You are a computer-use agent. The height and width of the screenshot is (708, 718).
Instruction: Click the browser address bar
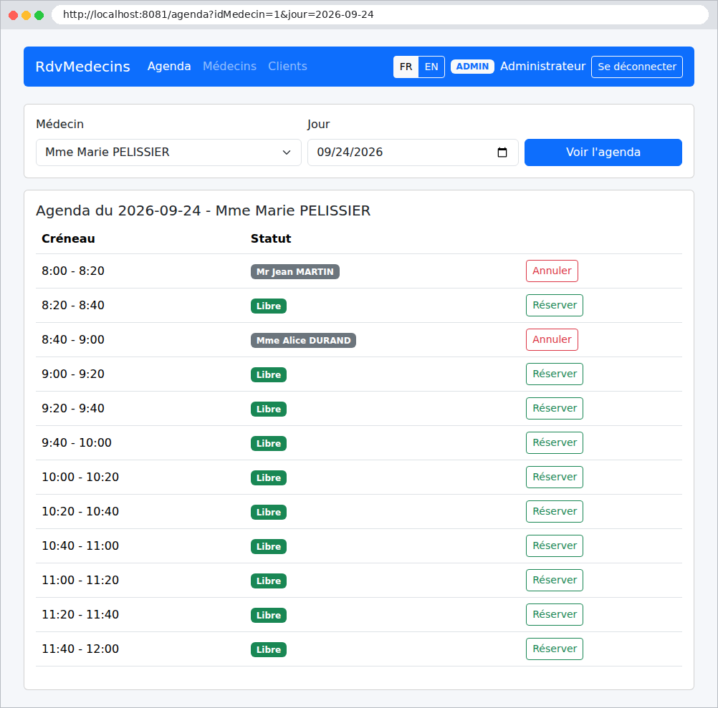tap(380, 14)
